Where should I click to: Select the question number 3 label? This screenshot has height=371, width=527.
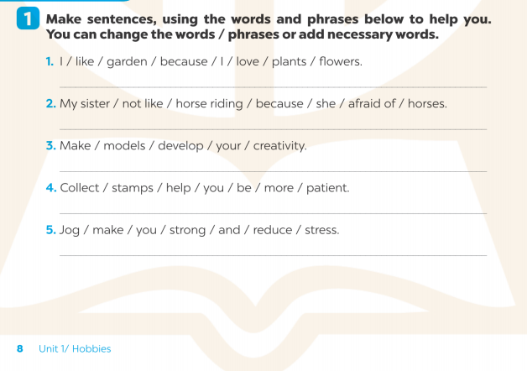(x=50, y=145)
